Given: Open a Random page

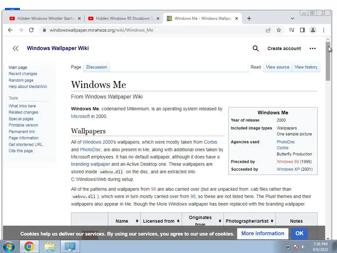Looking at the screenshot, I should (x=21, y=80).
